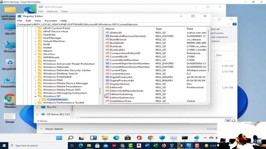
Task: Select the DisplayVersion registry value
Action: click(120, 84)
